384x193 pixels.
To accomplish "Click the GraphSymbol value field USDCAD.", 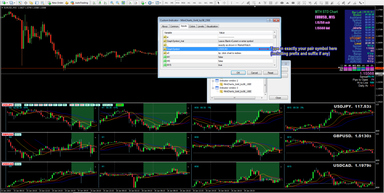I will point(245,49).
